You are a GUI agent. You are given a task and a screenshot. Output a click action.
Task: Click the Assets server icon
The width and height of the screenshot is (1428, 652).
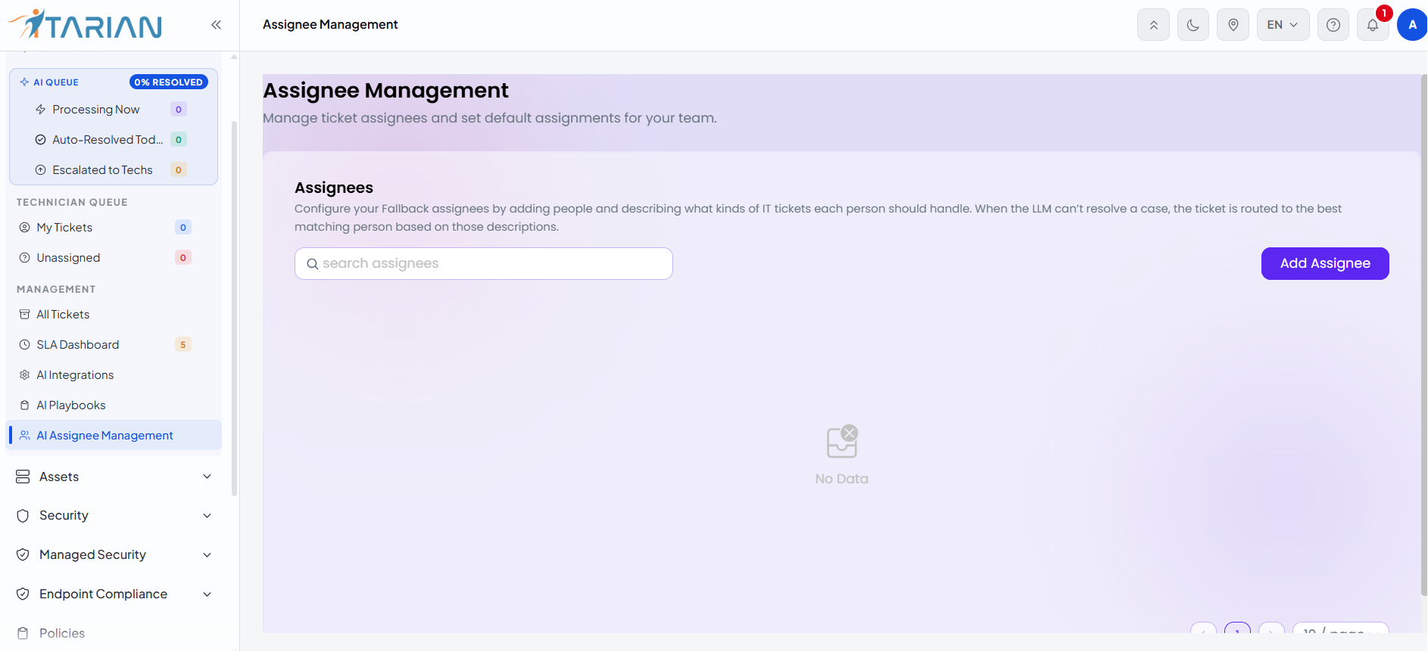coord(23,477)
